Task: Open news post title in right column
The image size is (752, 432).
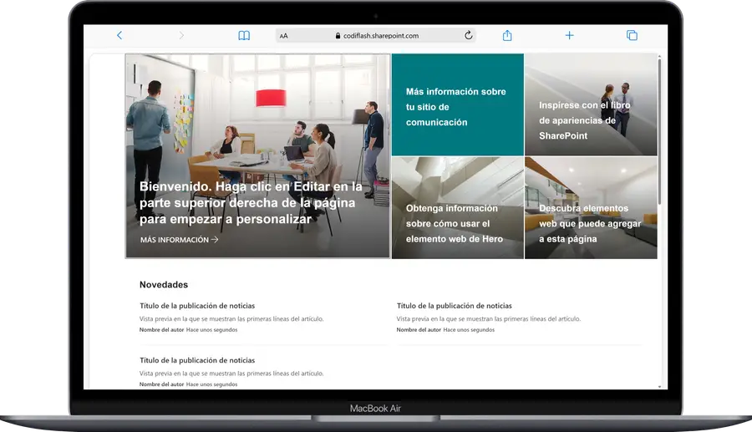Action: 455,306
